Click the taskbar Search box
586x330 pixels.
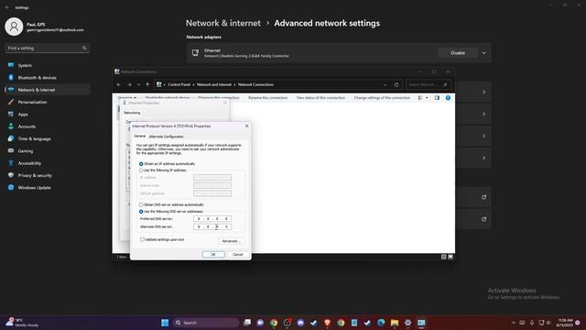206,323
